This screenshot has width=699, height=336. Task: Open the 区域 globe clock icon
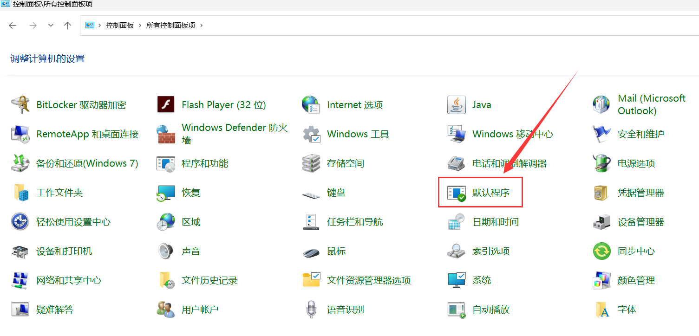click(x=166, y=222)
